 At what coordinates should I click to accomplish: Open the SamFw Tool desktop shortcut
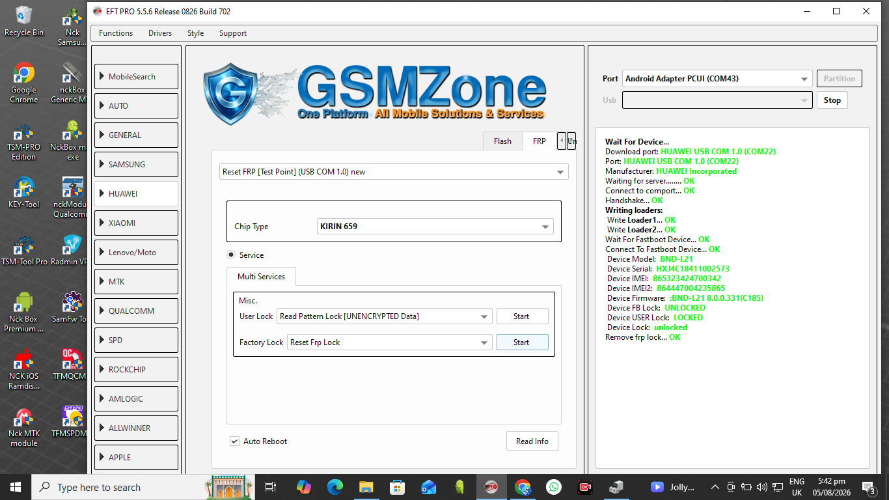pyautogui.click(x=69, y=307)
